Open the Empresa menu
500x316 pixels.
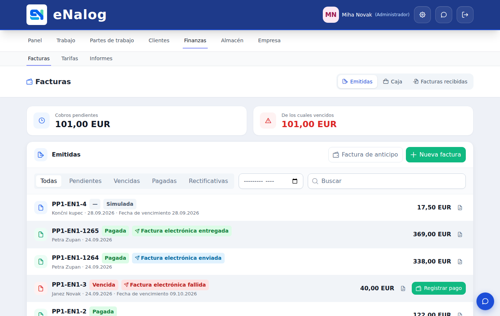[269, 40]
